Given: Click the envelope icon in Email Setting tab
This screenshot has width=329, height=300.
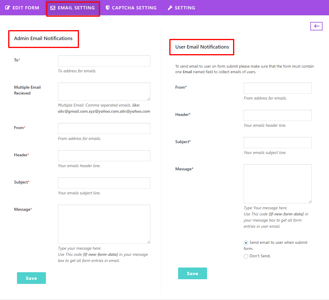Looking at the screenshot, I should (53, 8).
